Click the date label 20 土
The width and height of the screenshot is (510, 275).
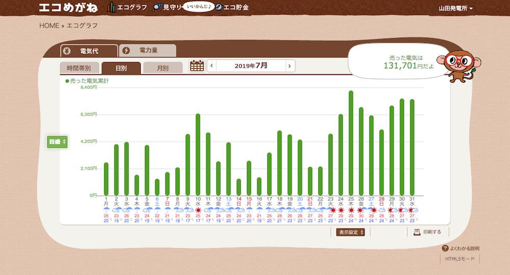pos(300,201)
